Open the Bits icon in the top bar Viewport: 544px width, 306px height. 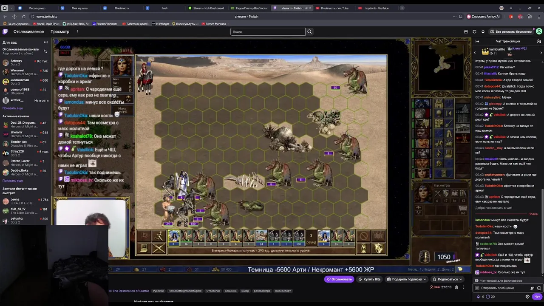point(483,31)
